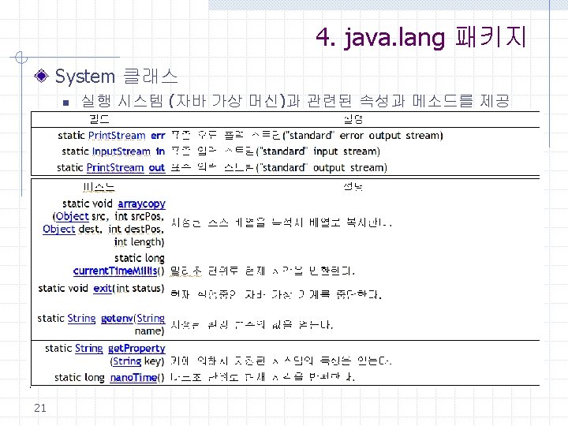Open the exit method link

[103, 289]
